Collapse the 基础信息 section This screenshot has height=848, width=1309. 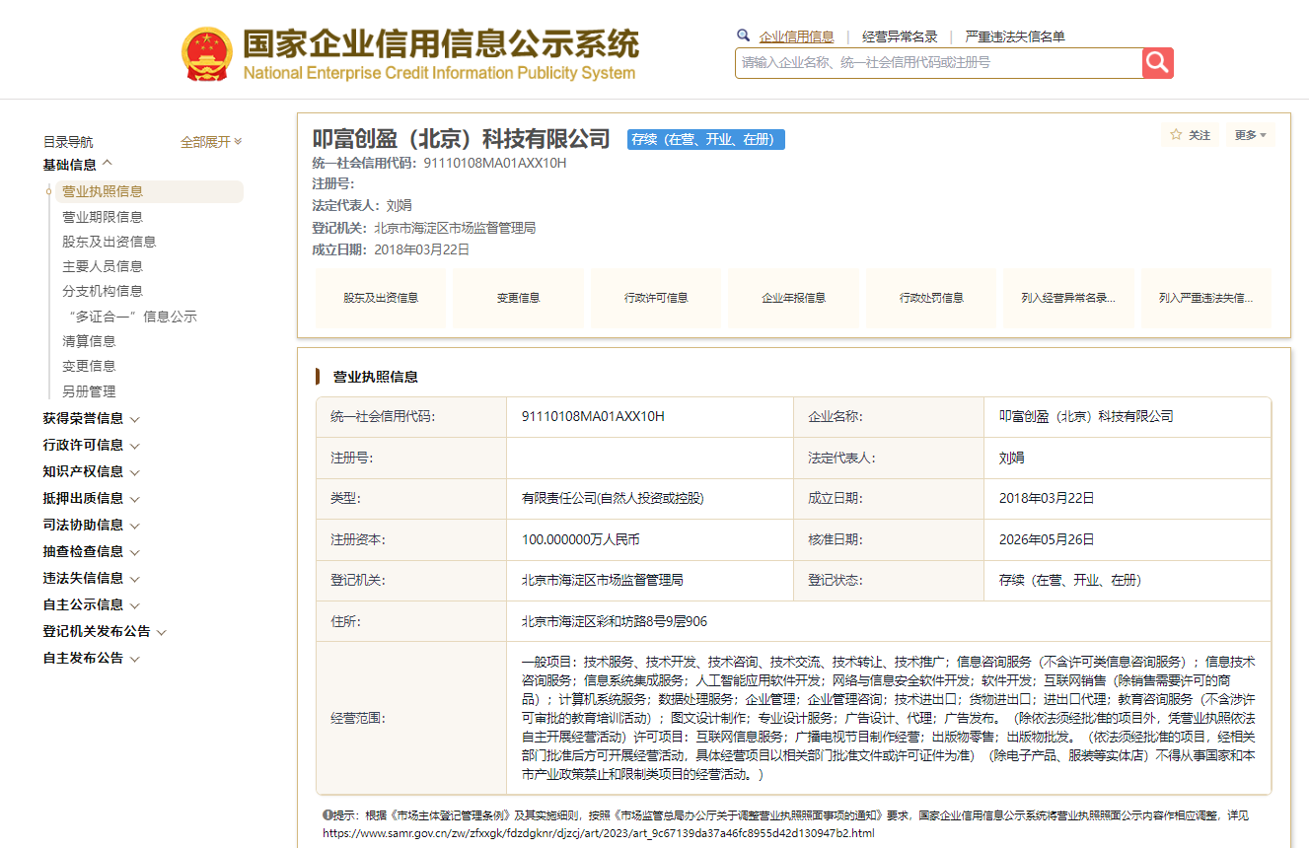[78, 165]
